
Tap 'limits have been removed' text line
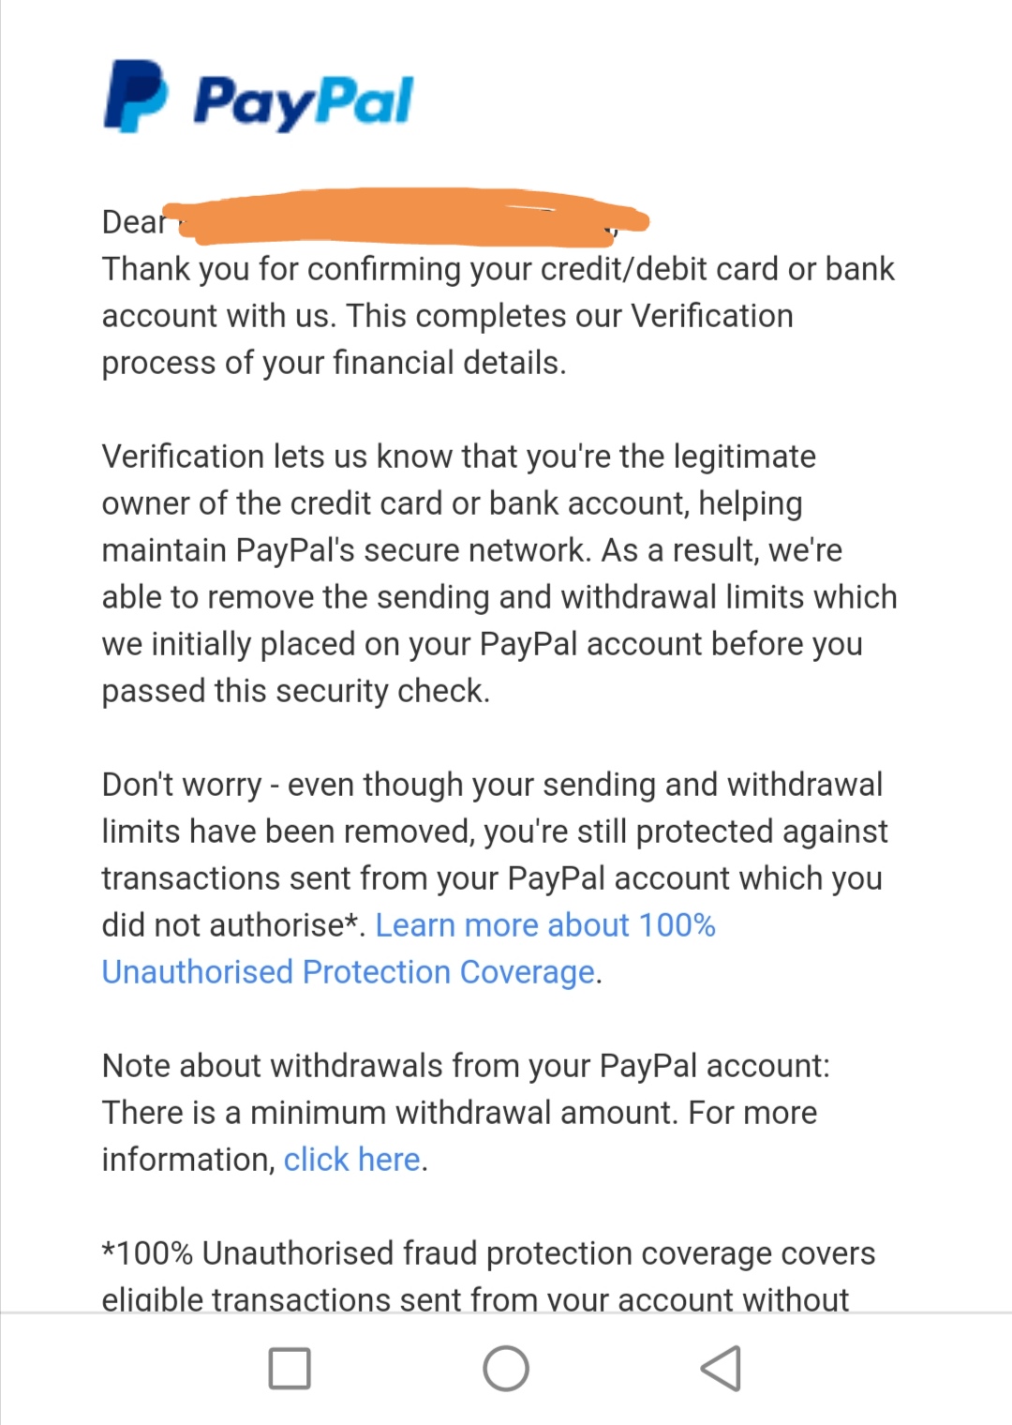click(495, 832)
